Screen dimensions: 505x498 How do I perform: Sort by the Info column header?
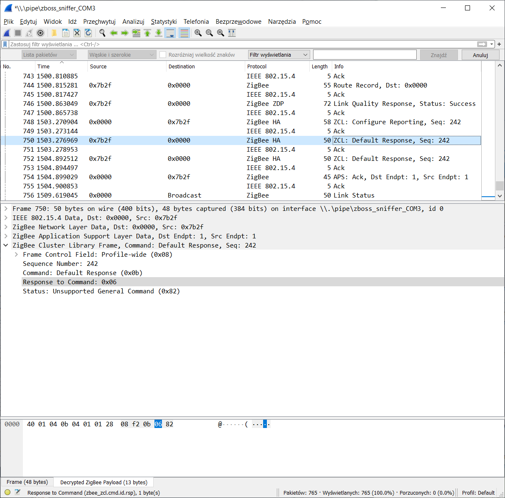406,66
